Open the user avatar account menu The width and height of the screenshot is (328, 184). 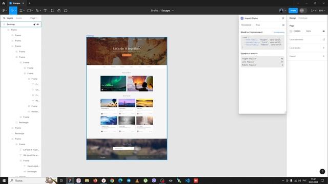pyautogui.click(x=282, y=10)
